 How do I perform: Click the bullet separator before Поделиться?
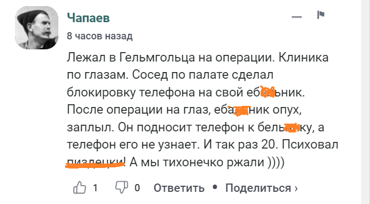click(x=215, y=187)
